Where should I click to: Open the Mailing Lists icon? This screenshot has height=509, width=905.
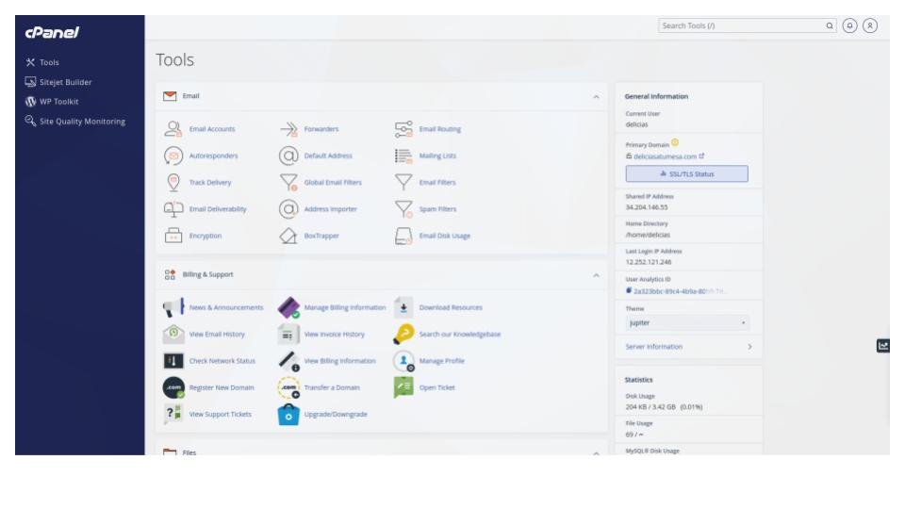coord(403,156)
